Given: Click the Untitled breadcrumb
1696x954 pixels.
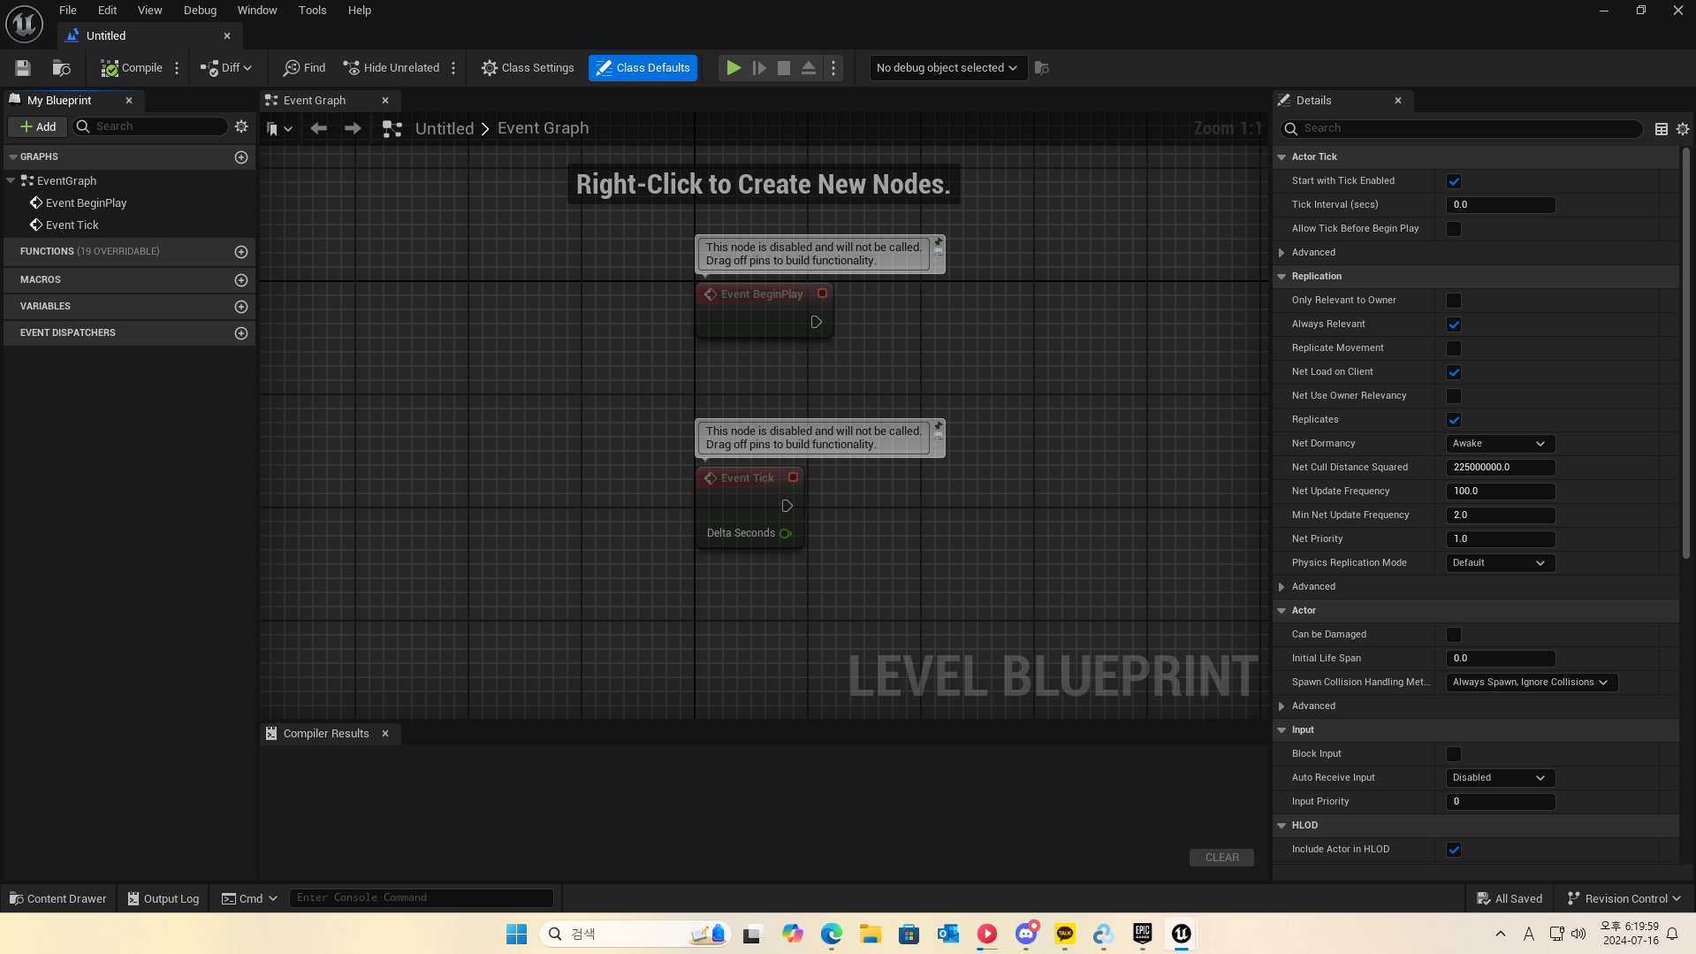Looking at the screenshot, I should [445, 129].
